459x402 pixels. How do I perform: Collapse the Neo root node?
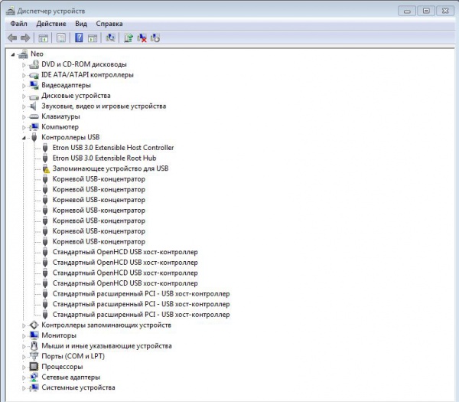click(x=12, y=54)
